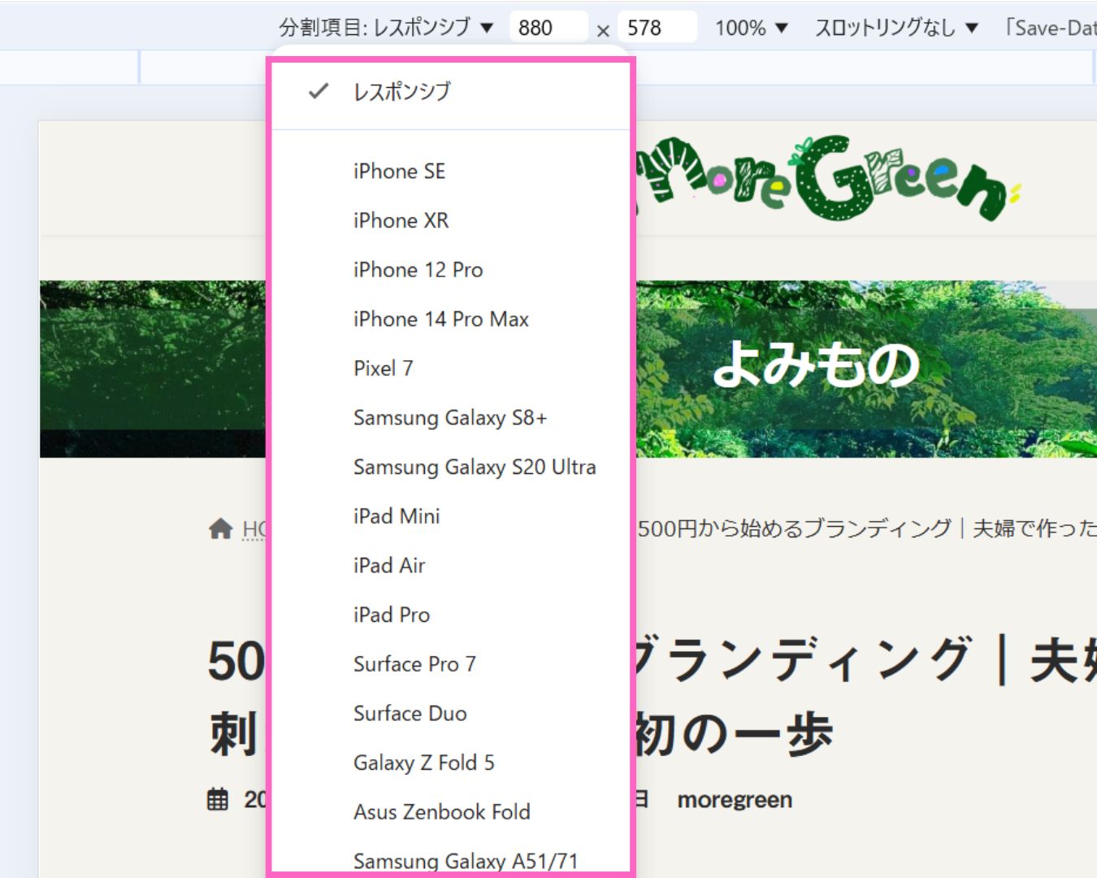Click the More Green site logo
Viewport: 1097px width, 878px height.
pos(825,180)
